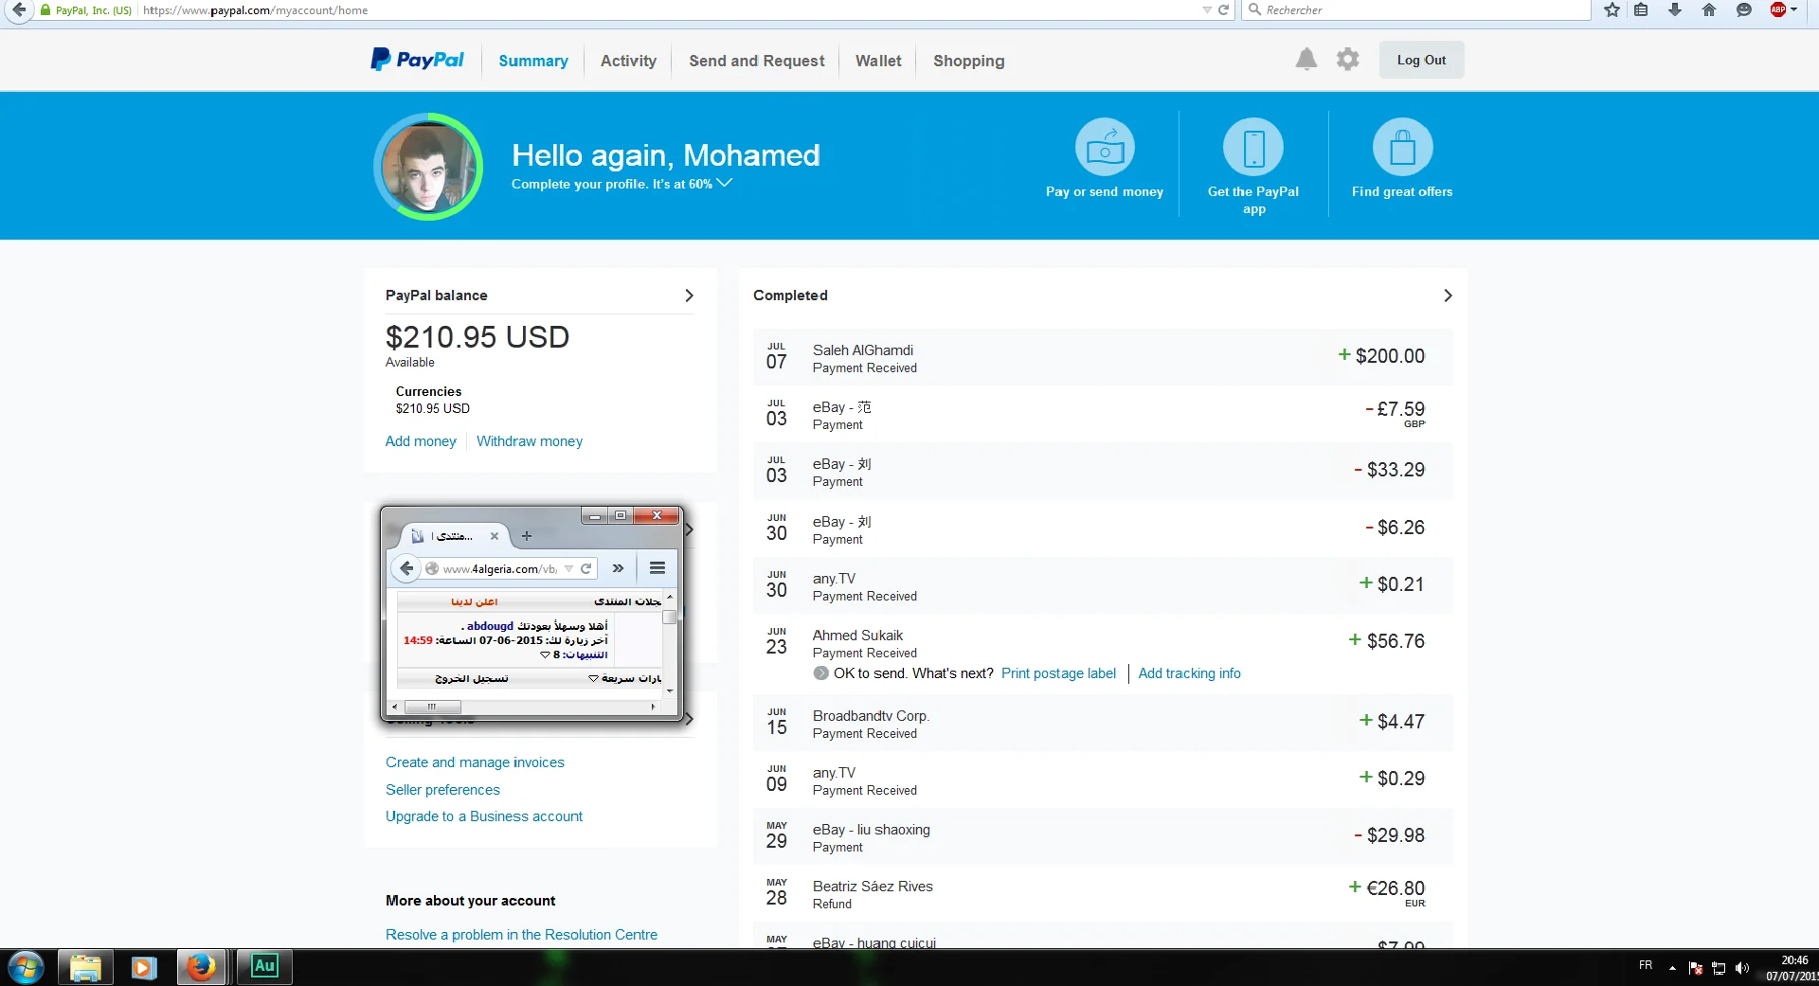
Task: Click the Pay or send money icon
Action: (1105, 147)
